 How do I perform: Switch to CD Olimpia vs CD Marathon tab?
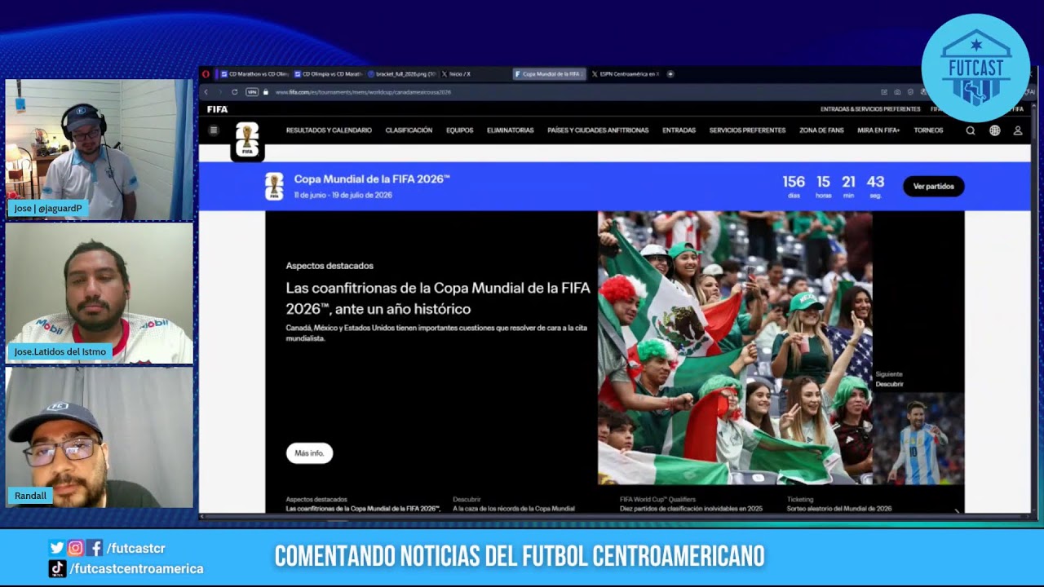[327, 74]
